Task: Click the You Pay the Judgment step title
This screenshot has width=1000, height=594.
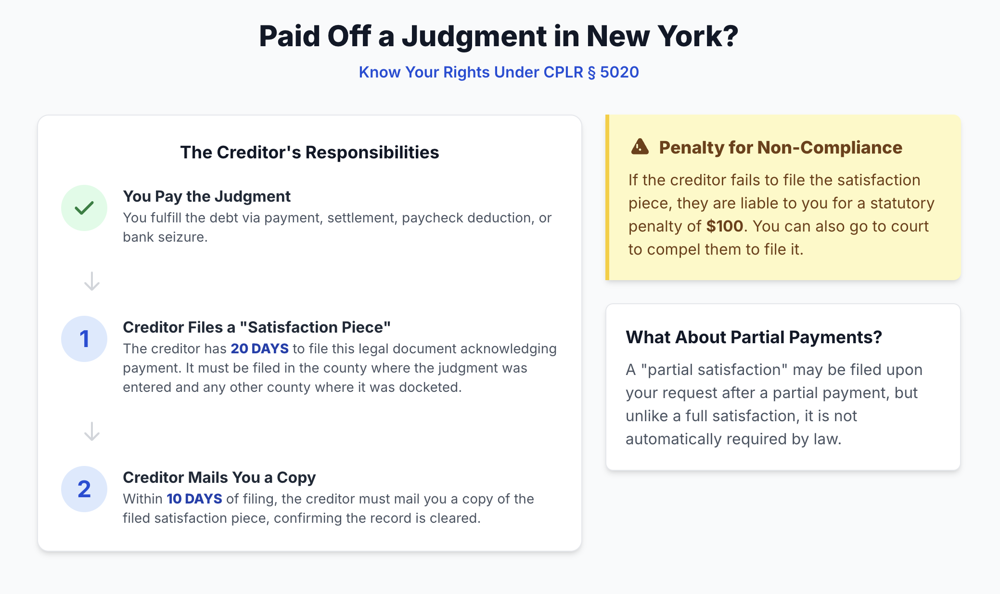Action: pos(206,196)
